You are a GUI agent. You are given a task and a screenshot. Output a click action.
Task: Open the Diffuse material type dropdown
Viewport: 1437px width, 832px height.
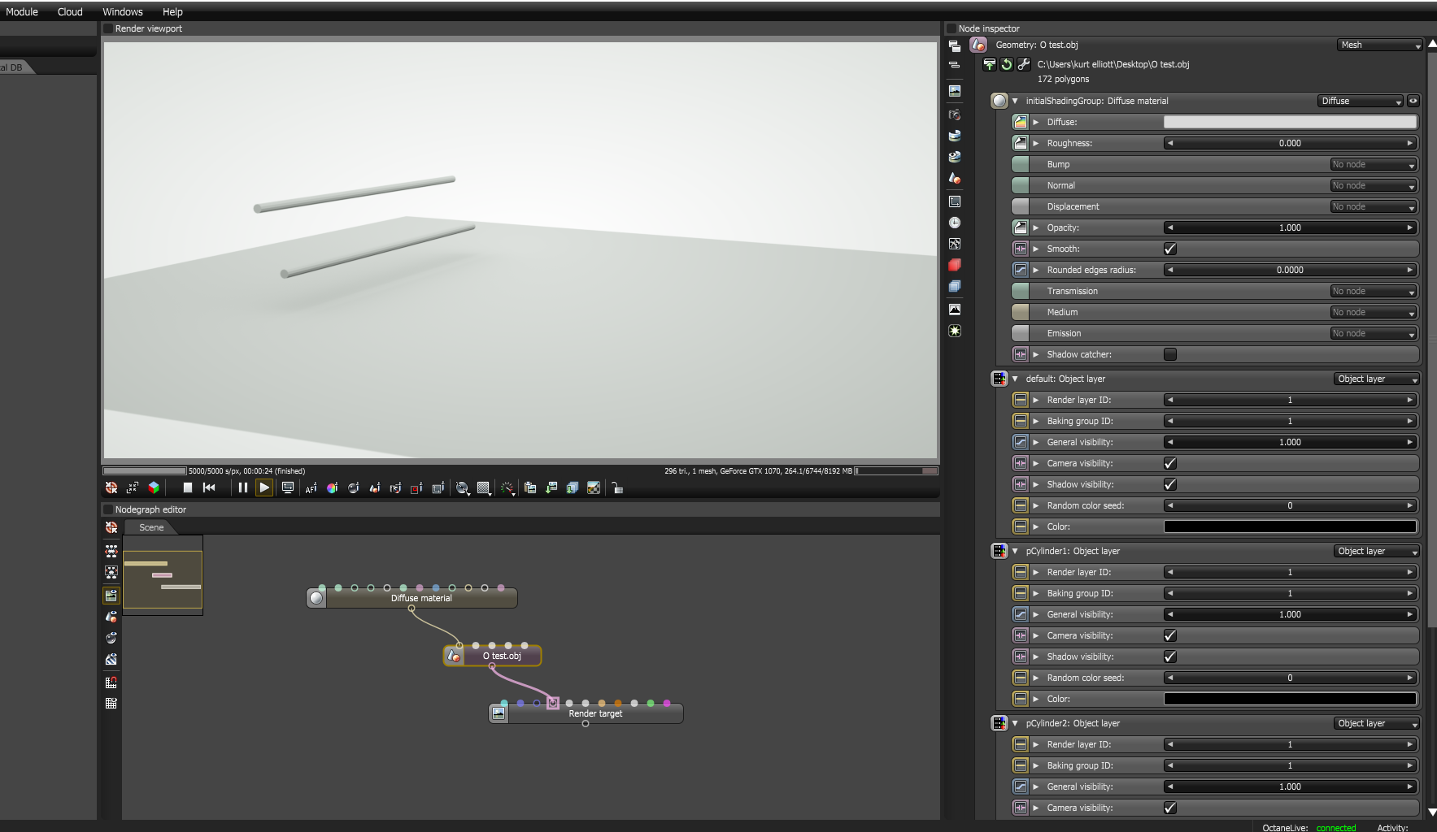coord(1361,101)
